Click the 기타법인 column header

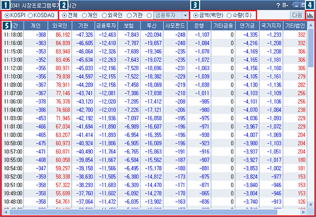click(x=295, y=25)
